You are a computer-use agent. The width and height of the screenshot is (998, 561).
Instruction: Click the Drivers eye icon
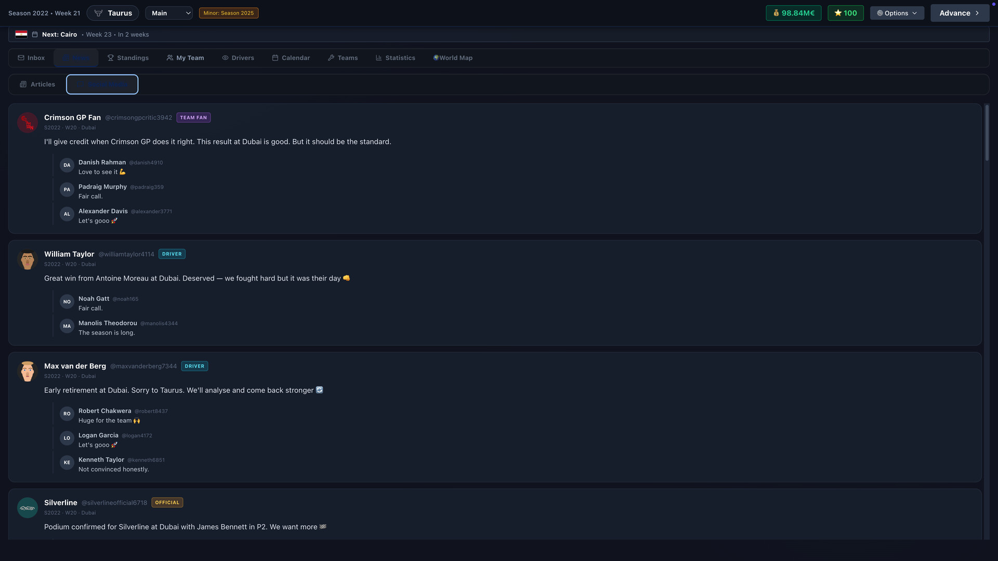225,58
